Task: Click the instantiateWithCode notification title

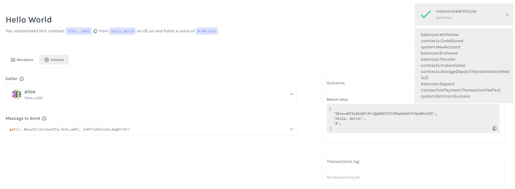Action: (x=456, y=11)
